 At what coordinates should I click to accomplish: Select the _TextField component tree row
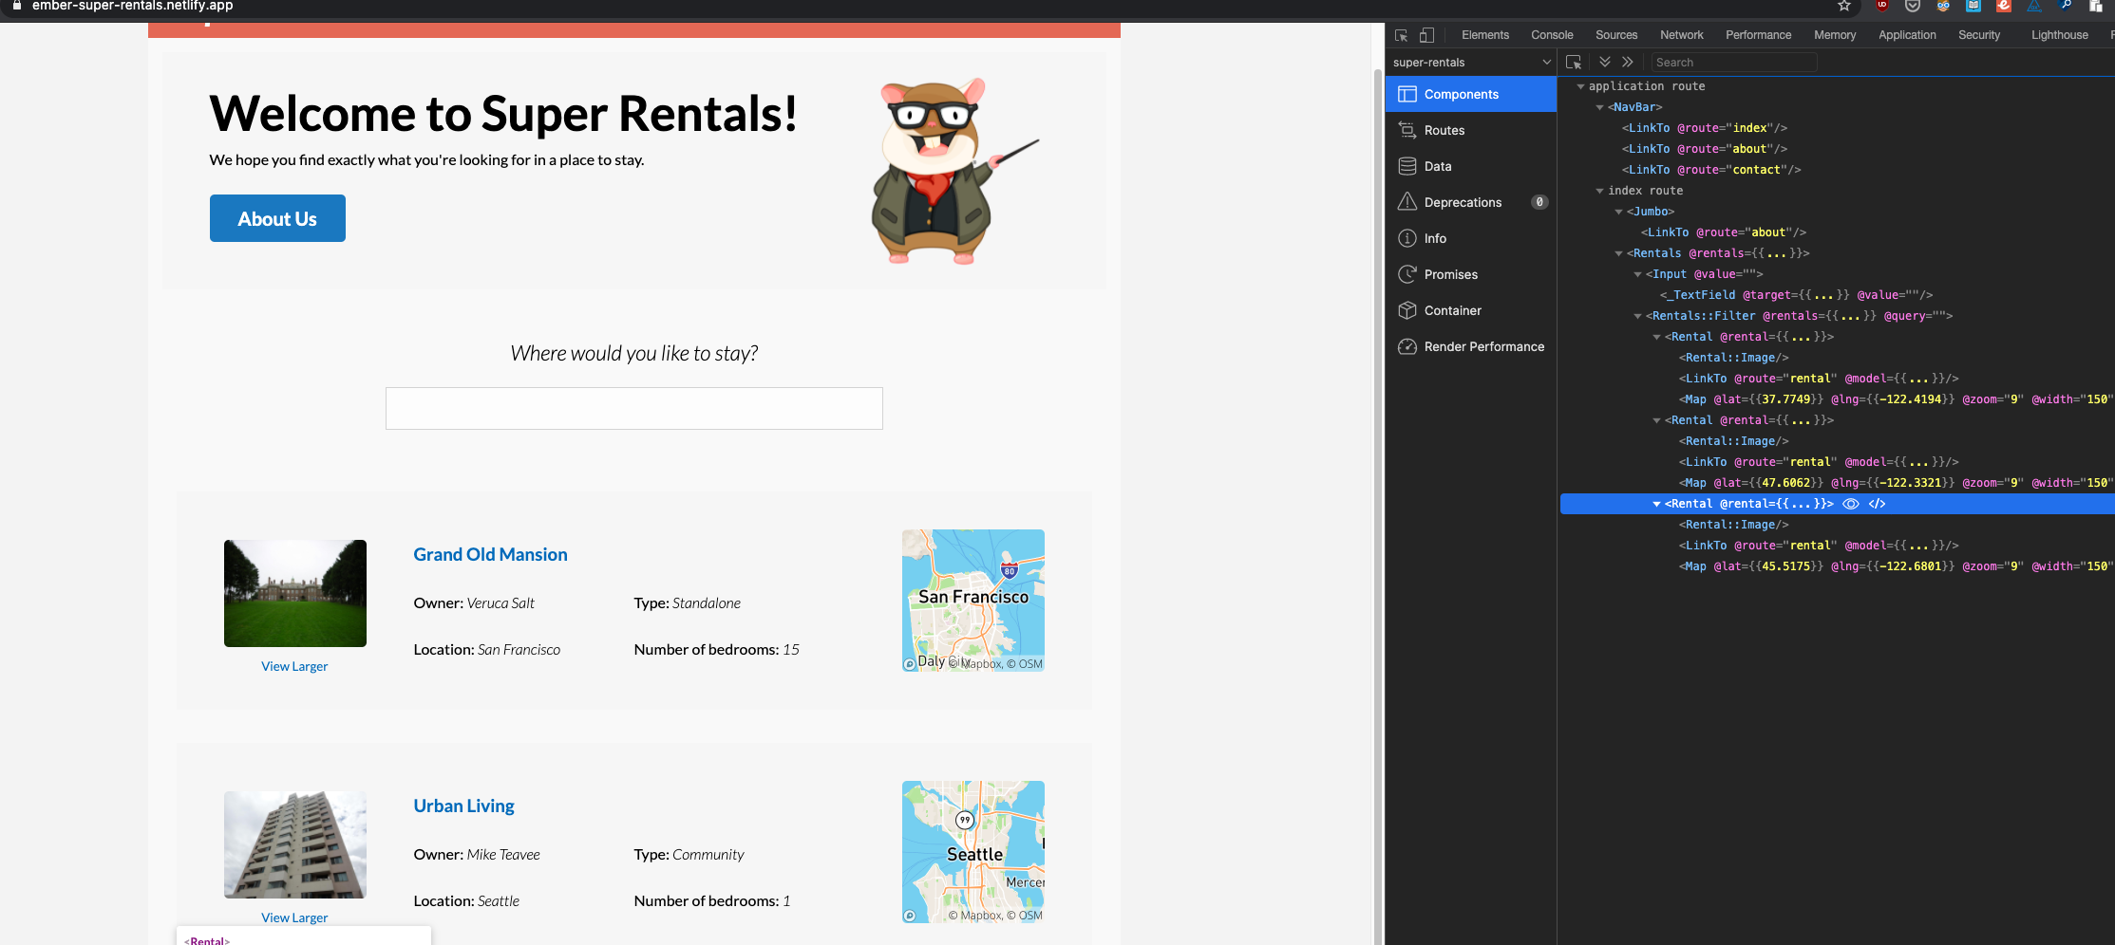(x=1838, y=295)
